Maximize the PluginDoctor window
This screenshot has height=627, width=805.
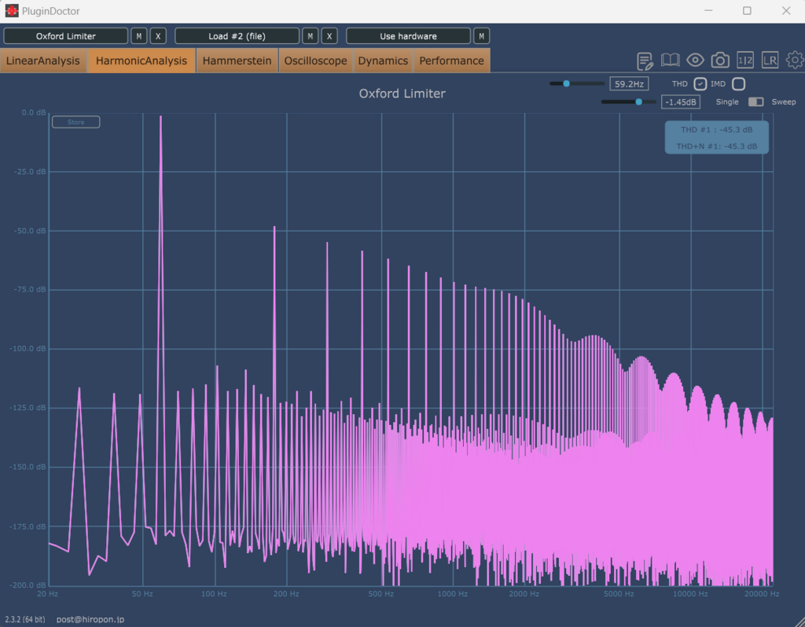coord(747,11)
